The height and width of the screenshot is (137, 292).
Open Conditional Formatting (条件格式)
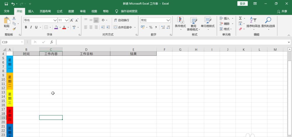pos(180,24)
